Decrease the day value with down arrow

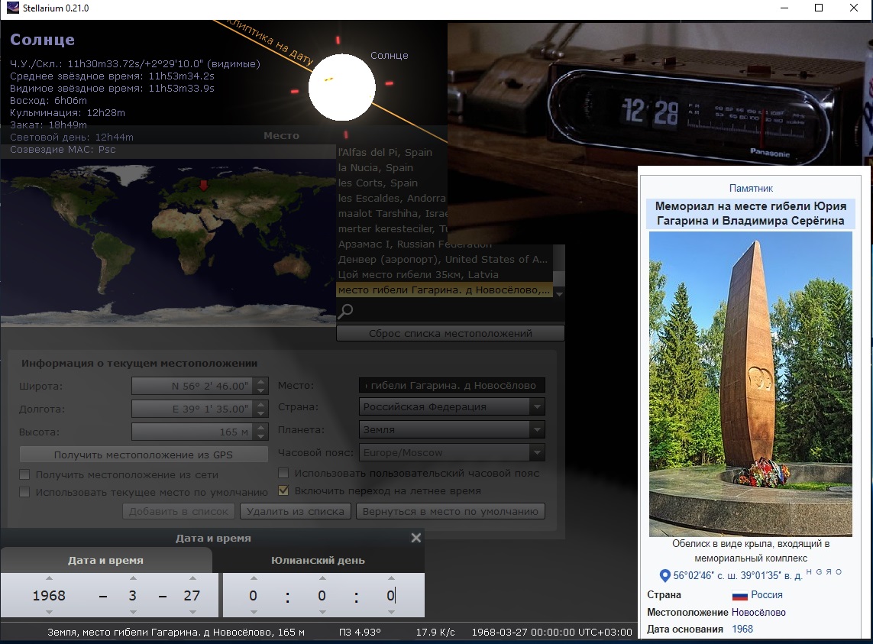click(x=192, y=612)
